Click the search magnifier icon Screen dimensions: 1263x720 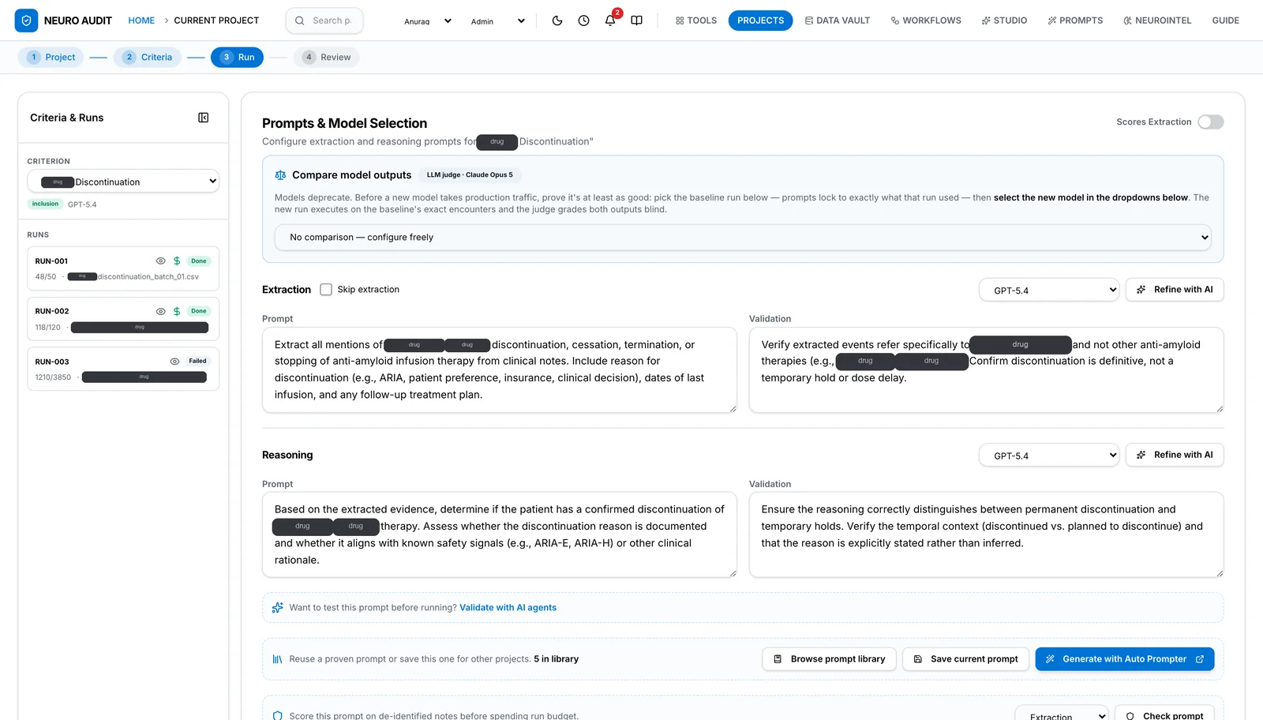coord(300,21)
